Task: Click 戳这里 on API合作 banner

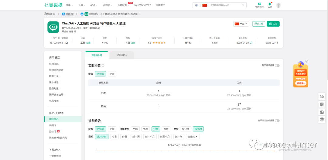Action: 301,83
